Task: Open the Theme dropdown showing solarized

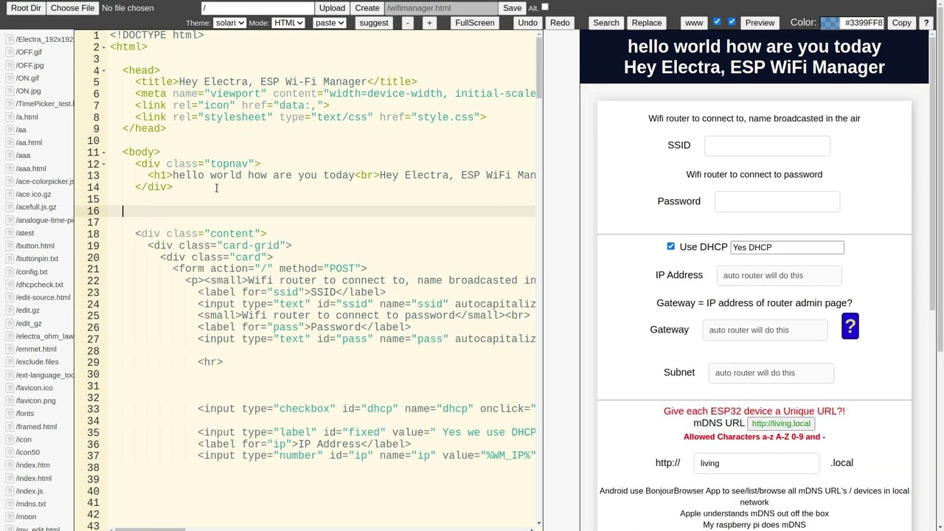Action: [x=229, y=23]
